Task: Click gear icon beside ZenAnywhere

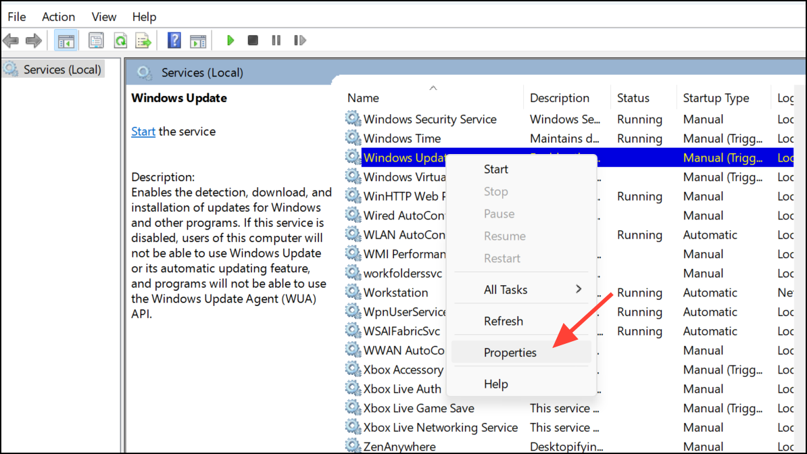Action: [x=353, y=445]
